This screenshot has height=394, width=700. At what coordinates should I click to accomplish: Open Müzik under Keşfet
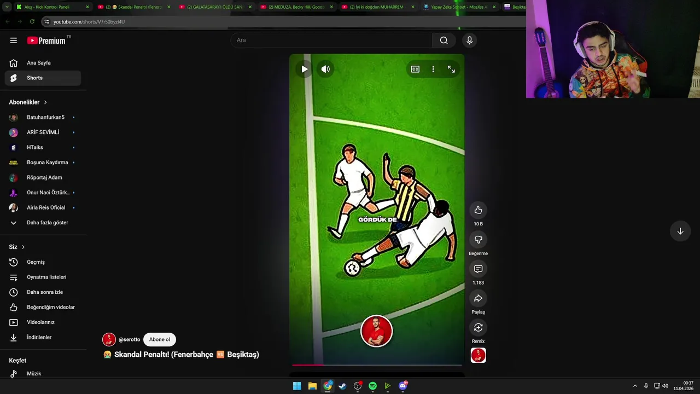(43, 374)
